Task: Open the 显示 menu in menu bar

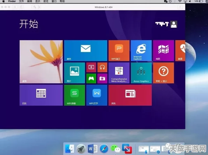Action: click(38, 1)
